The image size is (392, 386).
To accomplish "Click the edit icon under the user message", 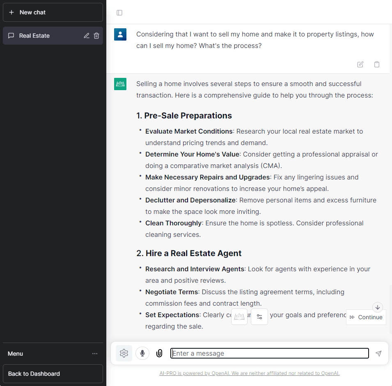I will [360, 64].
